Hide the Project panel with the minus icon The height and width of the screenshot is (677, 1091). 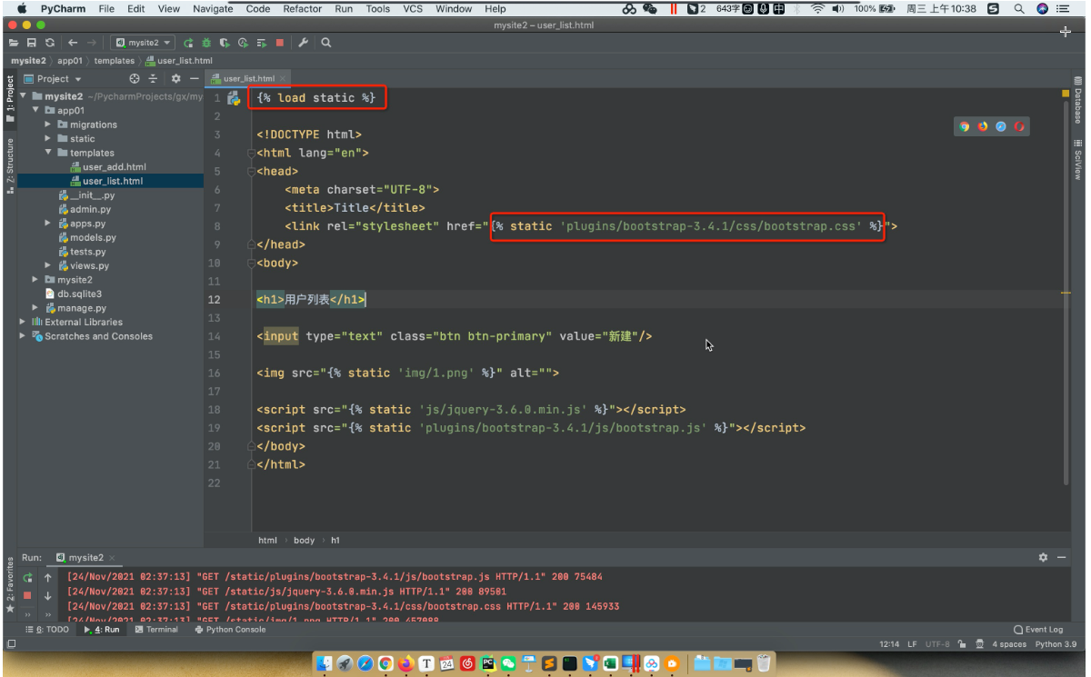point(194,79)
